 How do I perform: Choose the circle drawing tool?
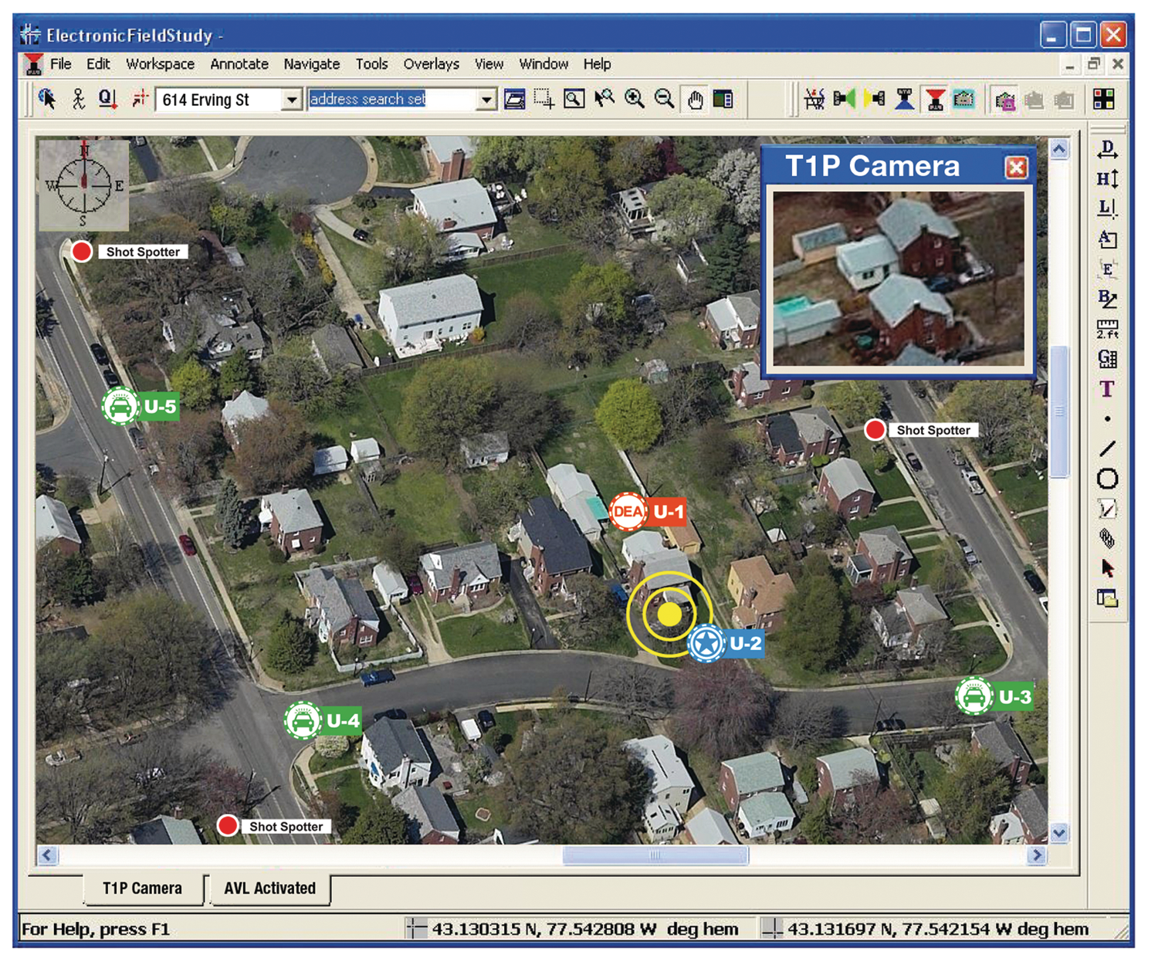click(1107, 479)
